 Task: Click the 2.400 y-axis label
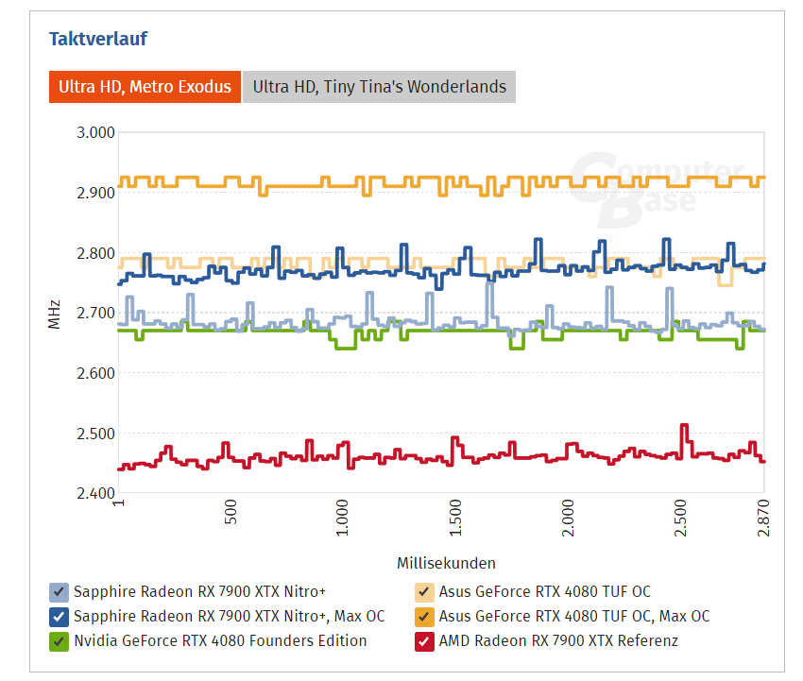(x=94, y=494)
